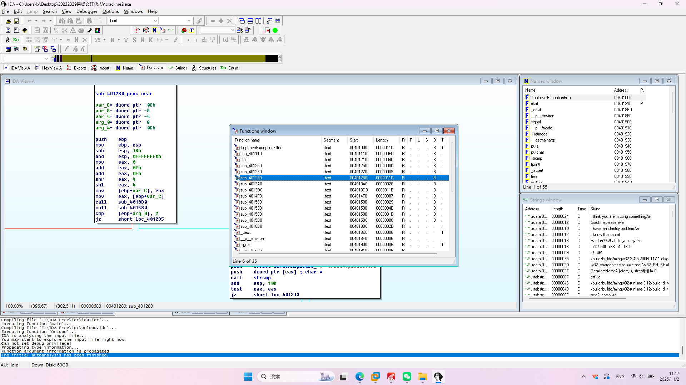The width and height of the screenshot is (686, 385).
Task: Open the calculator icon in toolbar
Action: [8, 49]
